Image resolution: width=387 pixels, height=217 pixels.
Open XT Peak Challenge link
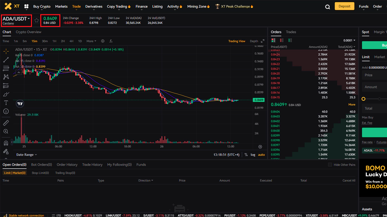234,6
